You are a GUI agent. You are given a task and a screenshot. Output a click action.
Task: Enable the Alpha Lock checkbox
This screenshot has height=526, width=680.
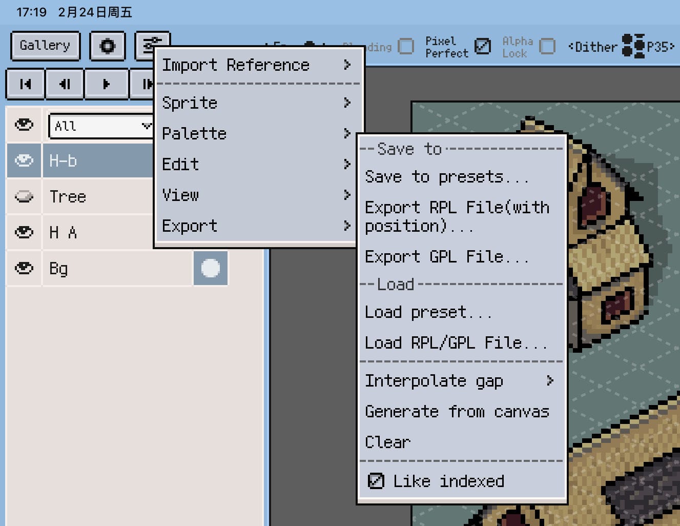[548, 46]
